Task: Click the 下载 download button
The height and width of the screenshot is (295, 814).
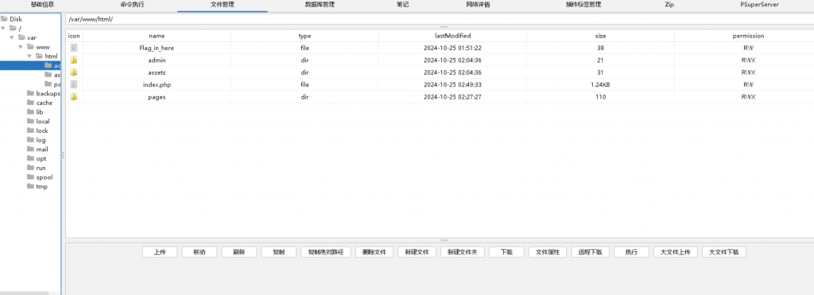Action: pyautogui.click(x=506, y=252)
